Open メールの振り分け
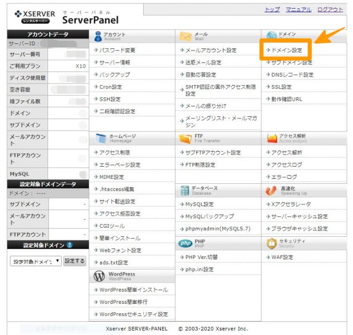Image resolution: width=353 pixels, height=335 pixels. 206,106
